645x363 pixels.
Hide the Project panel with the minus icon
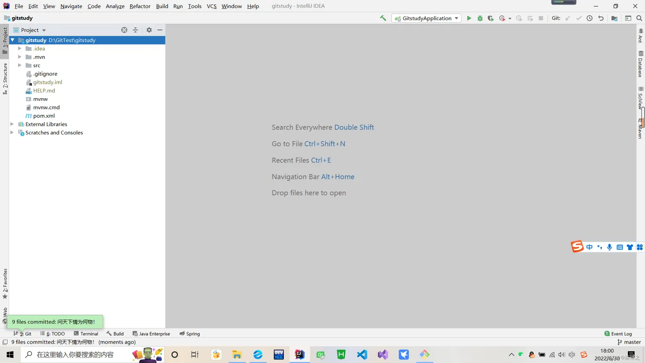coord(160,30)
